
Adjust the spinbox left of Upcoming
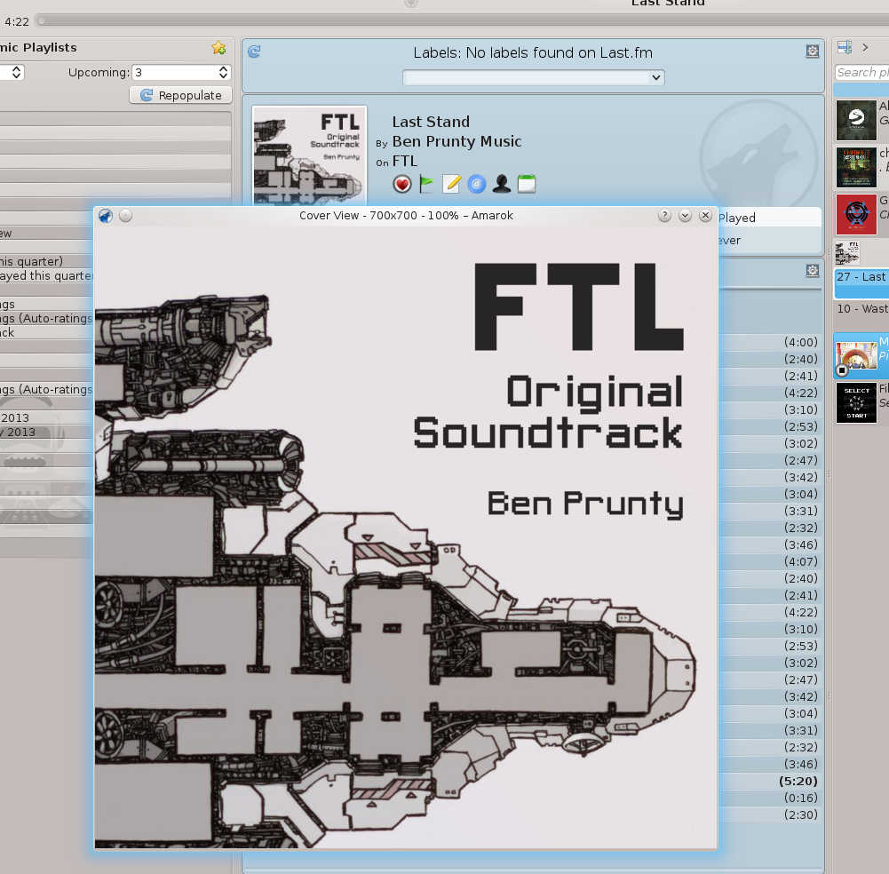point(17,73)
